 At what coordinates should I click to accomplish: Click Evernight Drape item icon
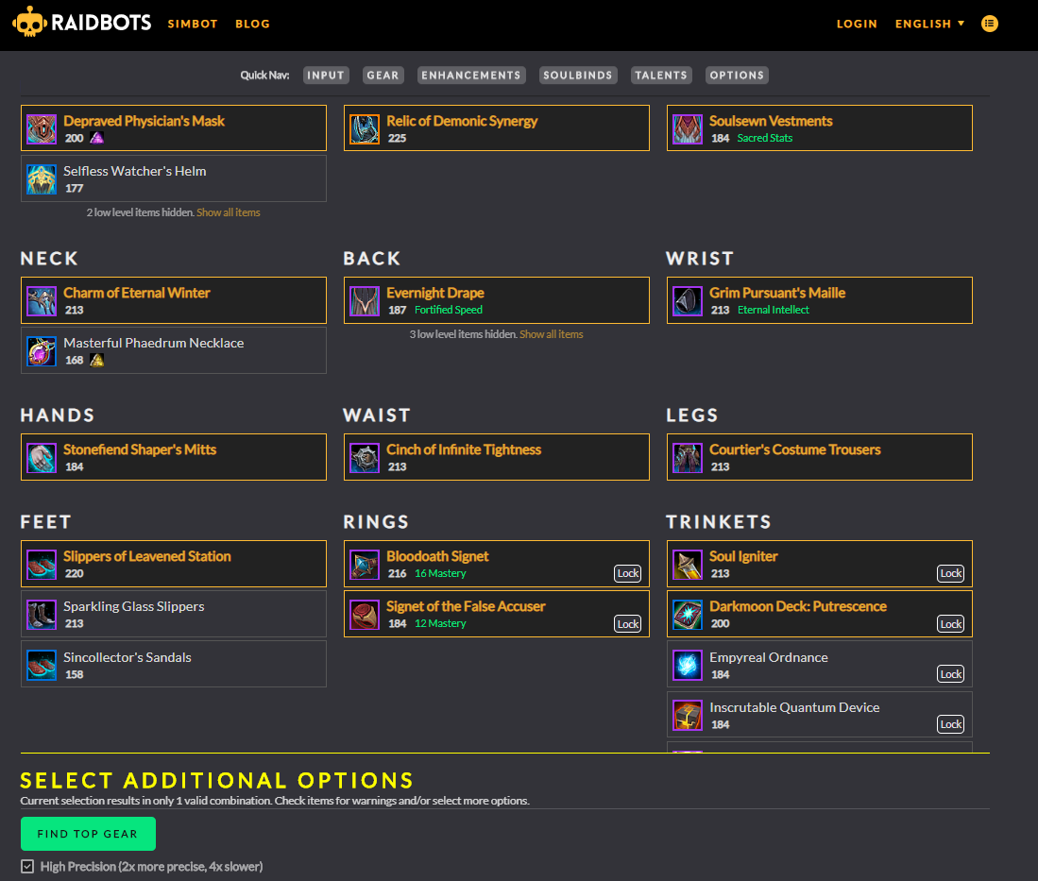coord(364,301)
